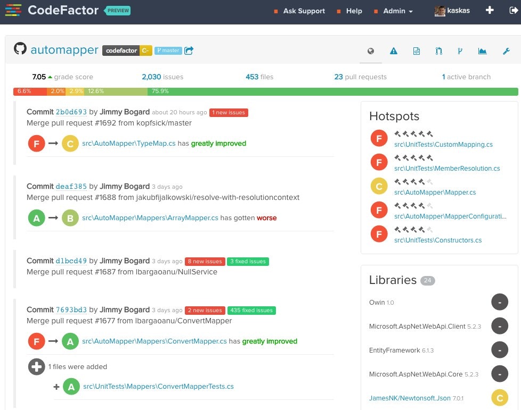Open the pull requests icon
This screenshot has height=410, width=521.
[x=438, y=51]
